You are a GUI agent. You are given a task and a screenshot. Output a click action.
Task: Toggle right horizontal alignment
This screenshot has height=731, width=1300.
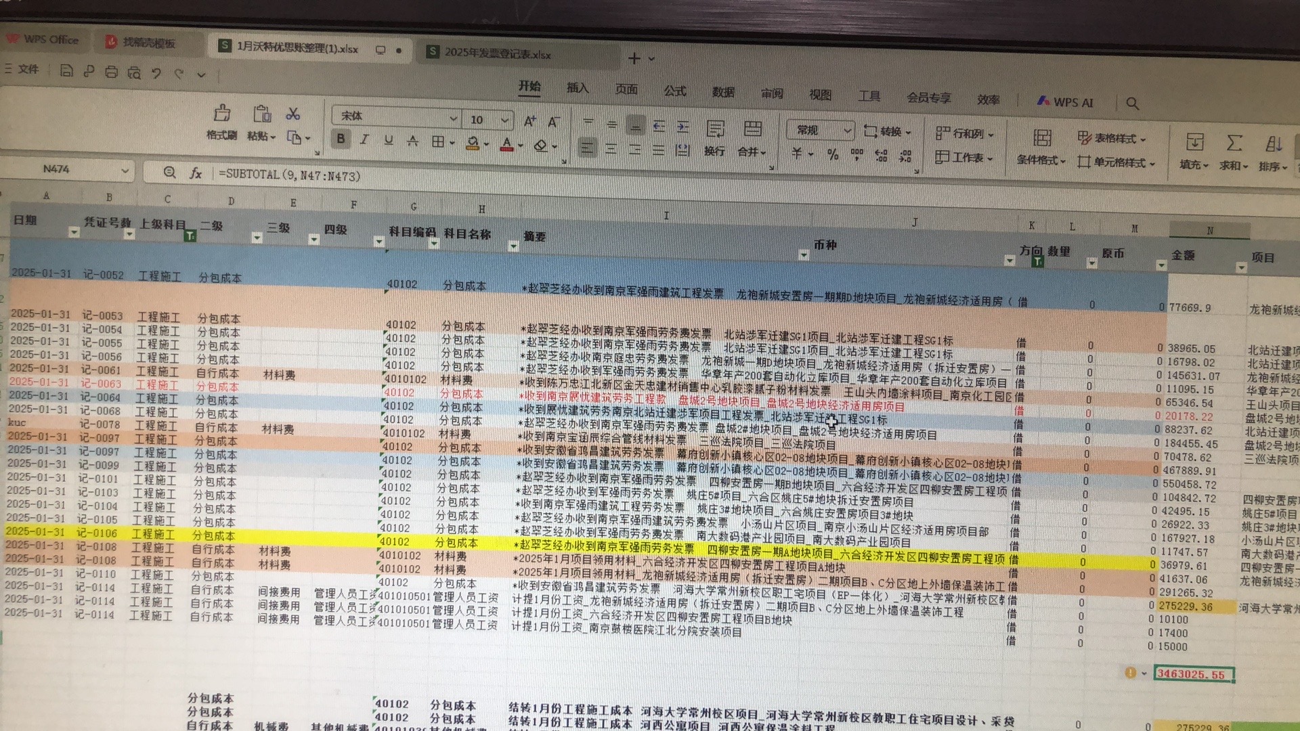635,149
